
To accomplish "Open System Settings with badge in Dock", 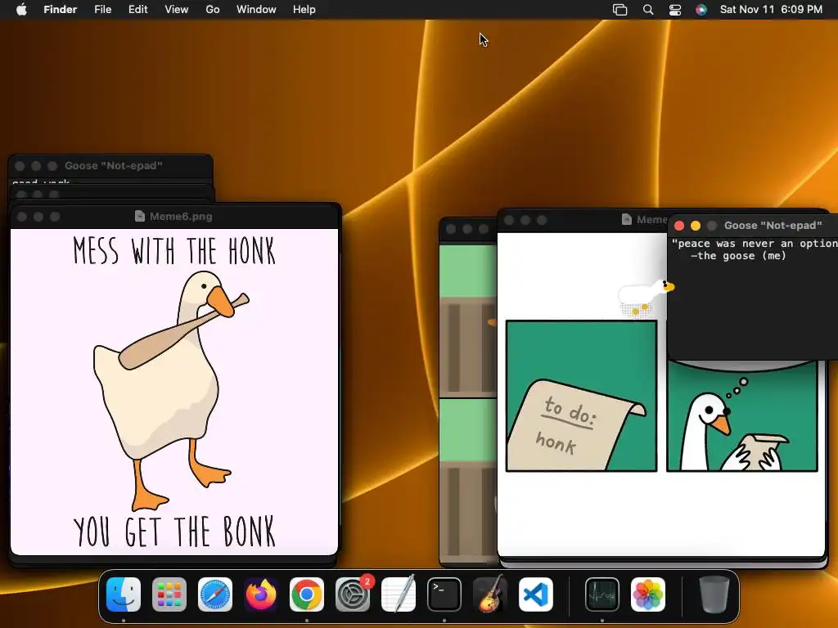I will point(353,594).
